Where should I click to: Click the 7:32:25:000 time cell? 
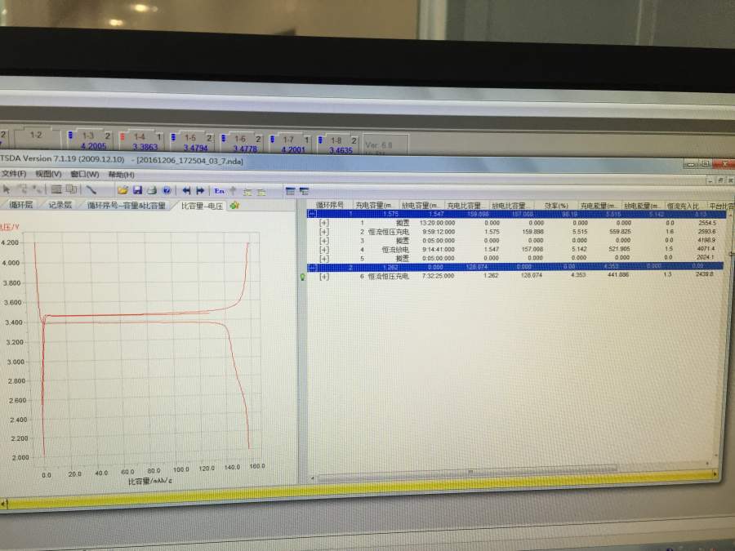coord(438,276)
